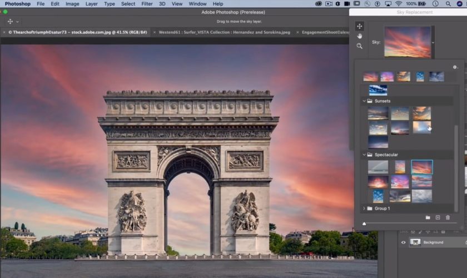Select the Background layer thumbnail
The width and height of the screenshot is (467, 278).
click(415, 242)
